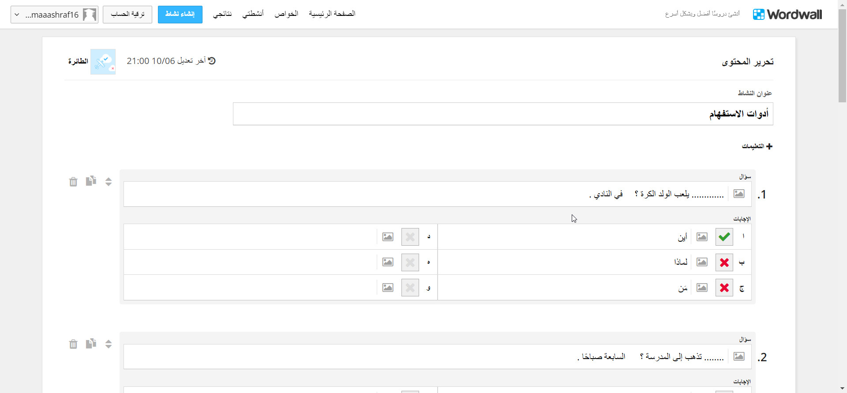This screenshot has width=847, height=393.
Task: Add image to answer أين
Action: (x=702, y=237)
